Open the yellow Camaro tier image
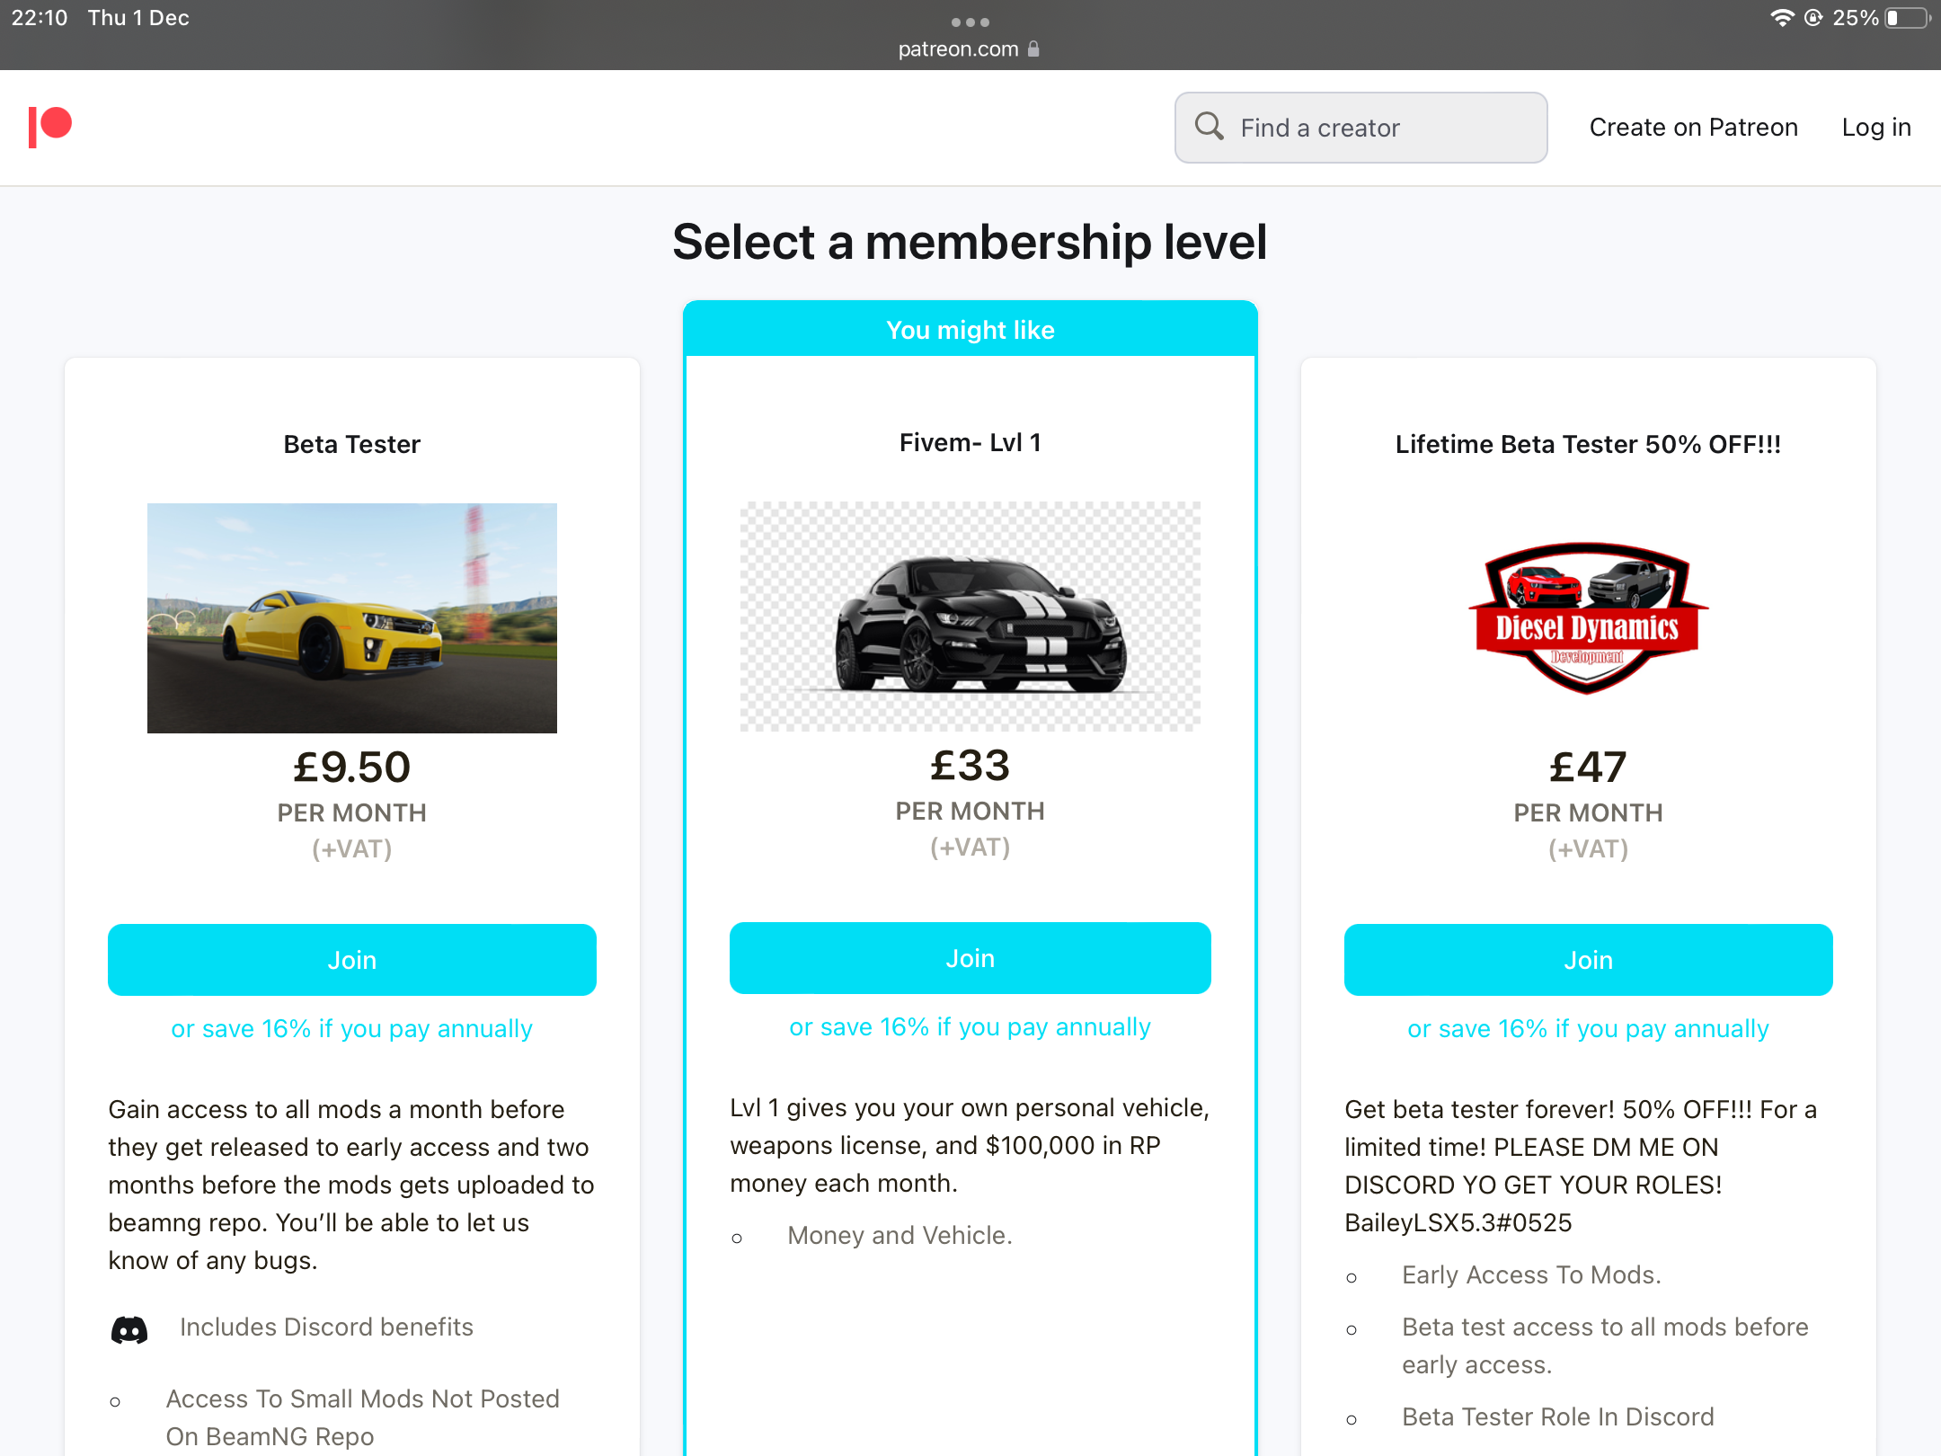This screenshot has width=1941, height=1456. click(x=352, y=618)
